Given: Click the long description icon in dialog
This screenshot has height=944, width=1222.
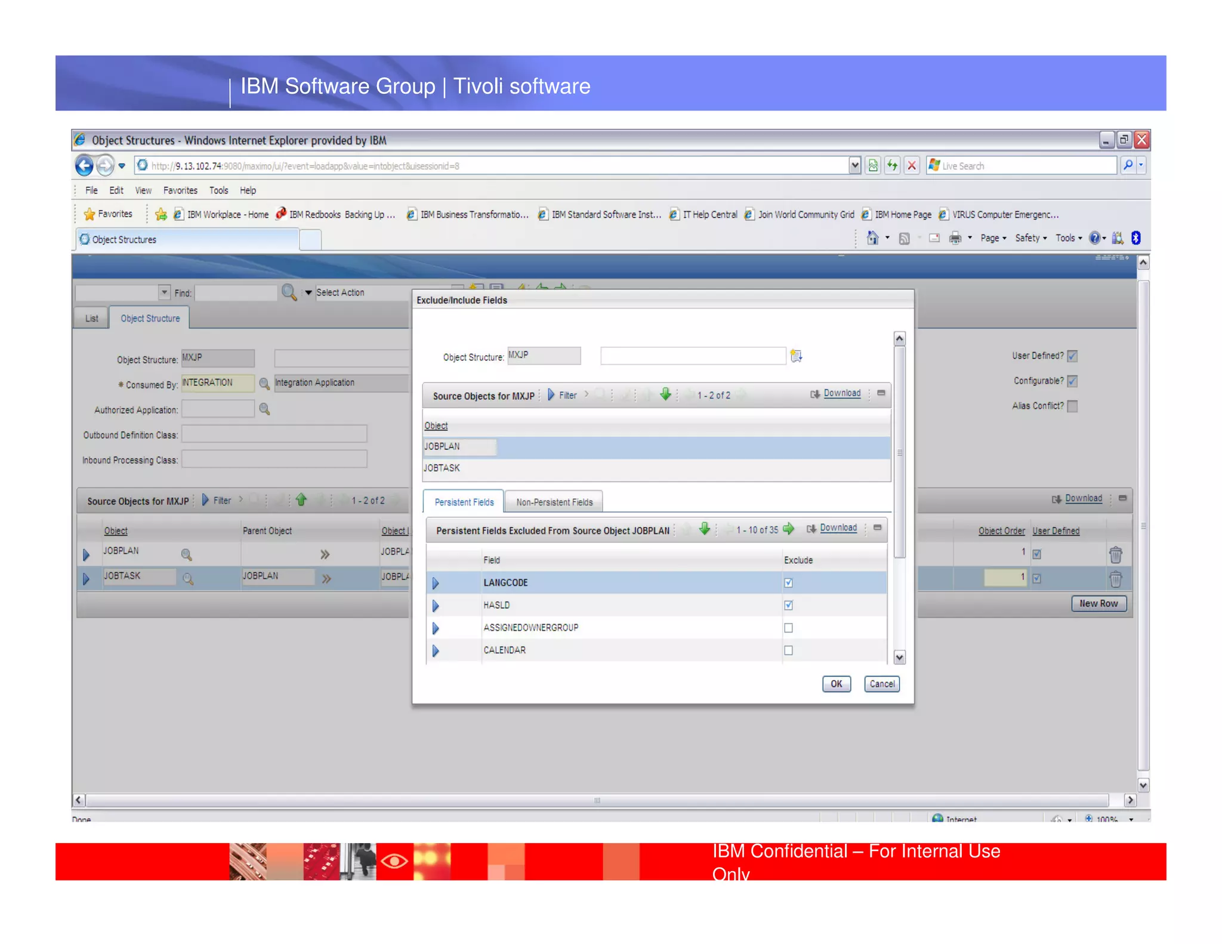Looking at the screenshot, I should point(796,356).
